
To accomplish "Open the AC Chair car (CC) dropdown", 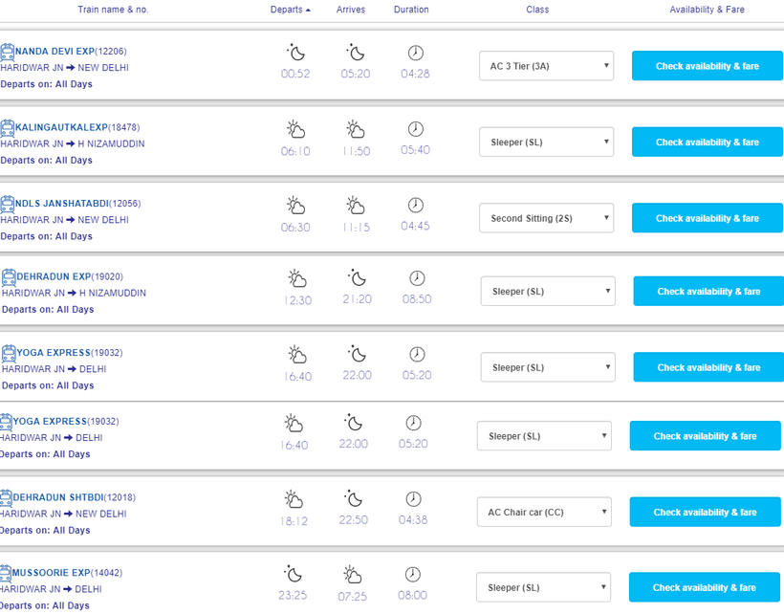I will 544,512.
